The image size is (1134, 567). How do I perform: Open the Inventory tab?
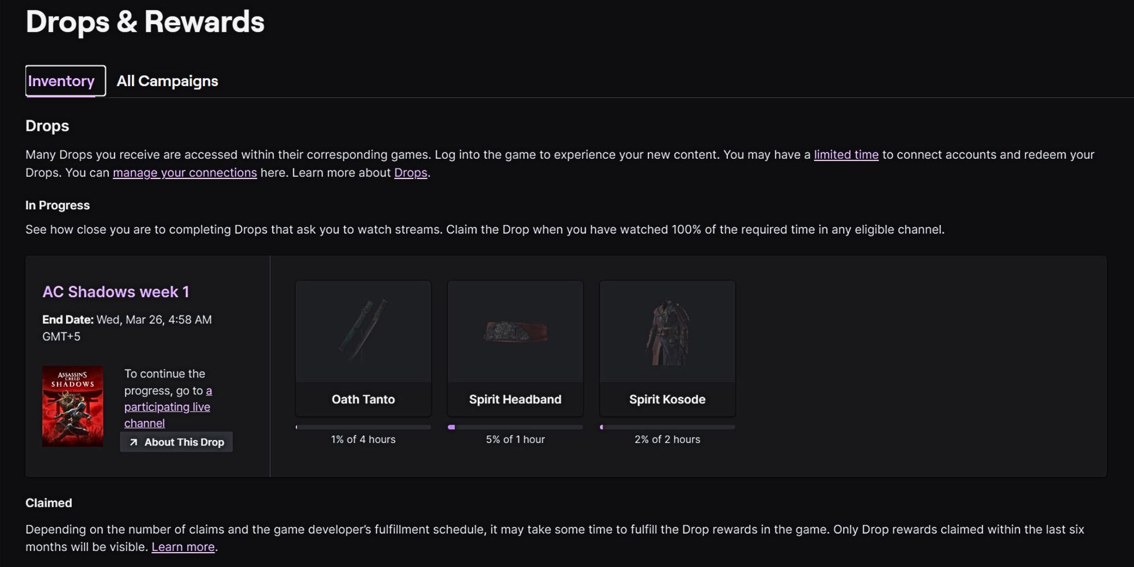61,81
